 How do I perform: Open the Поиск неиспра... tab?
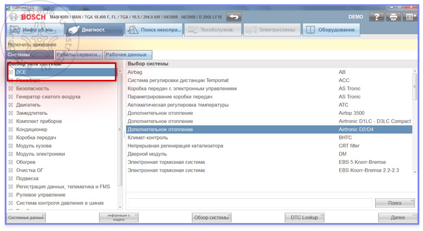154,30
